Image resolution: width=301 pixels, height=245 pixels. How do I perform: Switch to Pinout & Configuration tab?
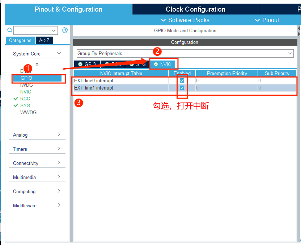[68, 9]
